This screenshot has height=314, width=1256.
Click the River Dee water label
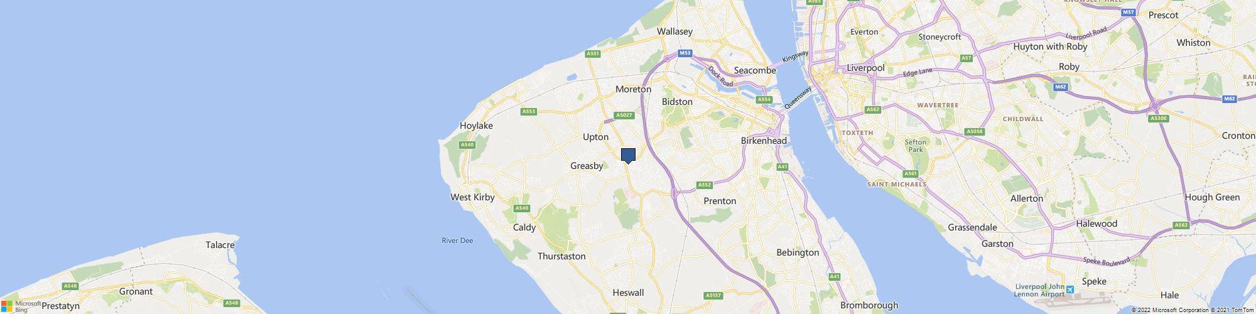click(x=457, y=241)
